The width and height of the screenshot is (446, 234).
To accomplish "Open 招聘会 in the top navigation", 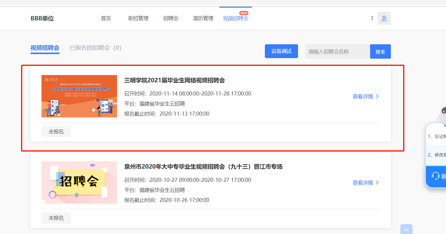I will coord(171,18).
